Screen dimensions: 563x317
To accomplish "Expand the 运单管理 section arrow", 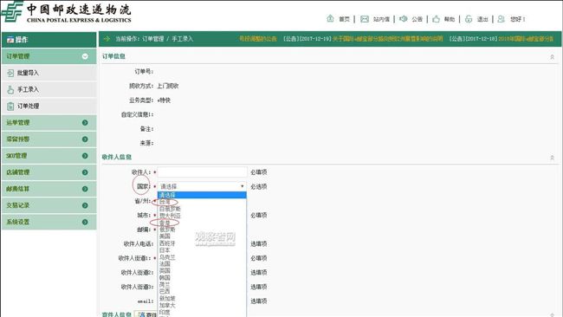I will [x=85, y=123].
